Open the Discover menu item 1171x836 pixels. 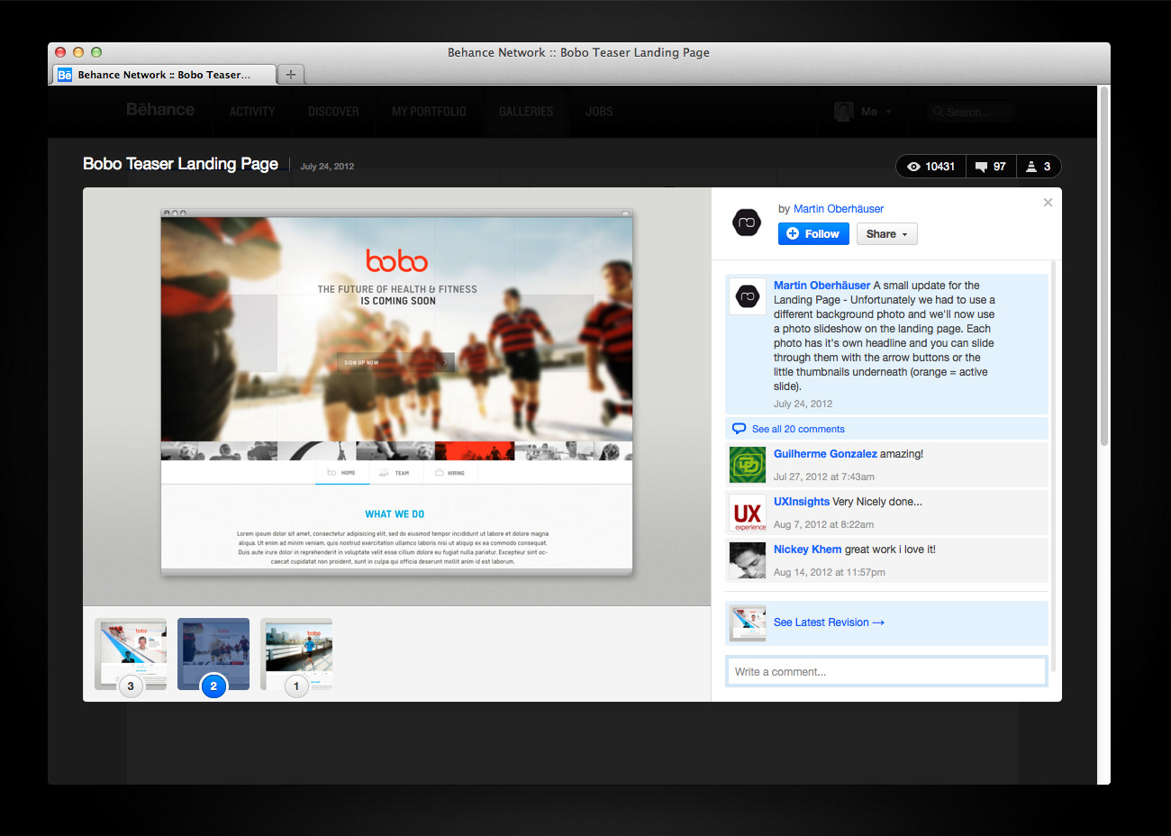click(333, 112)
